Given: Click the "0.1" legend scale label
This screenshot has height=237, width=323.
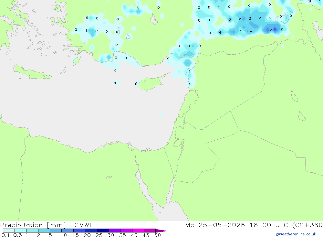Looking at the screenshot, I should coord(5,235).
